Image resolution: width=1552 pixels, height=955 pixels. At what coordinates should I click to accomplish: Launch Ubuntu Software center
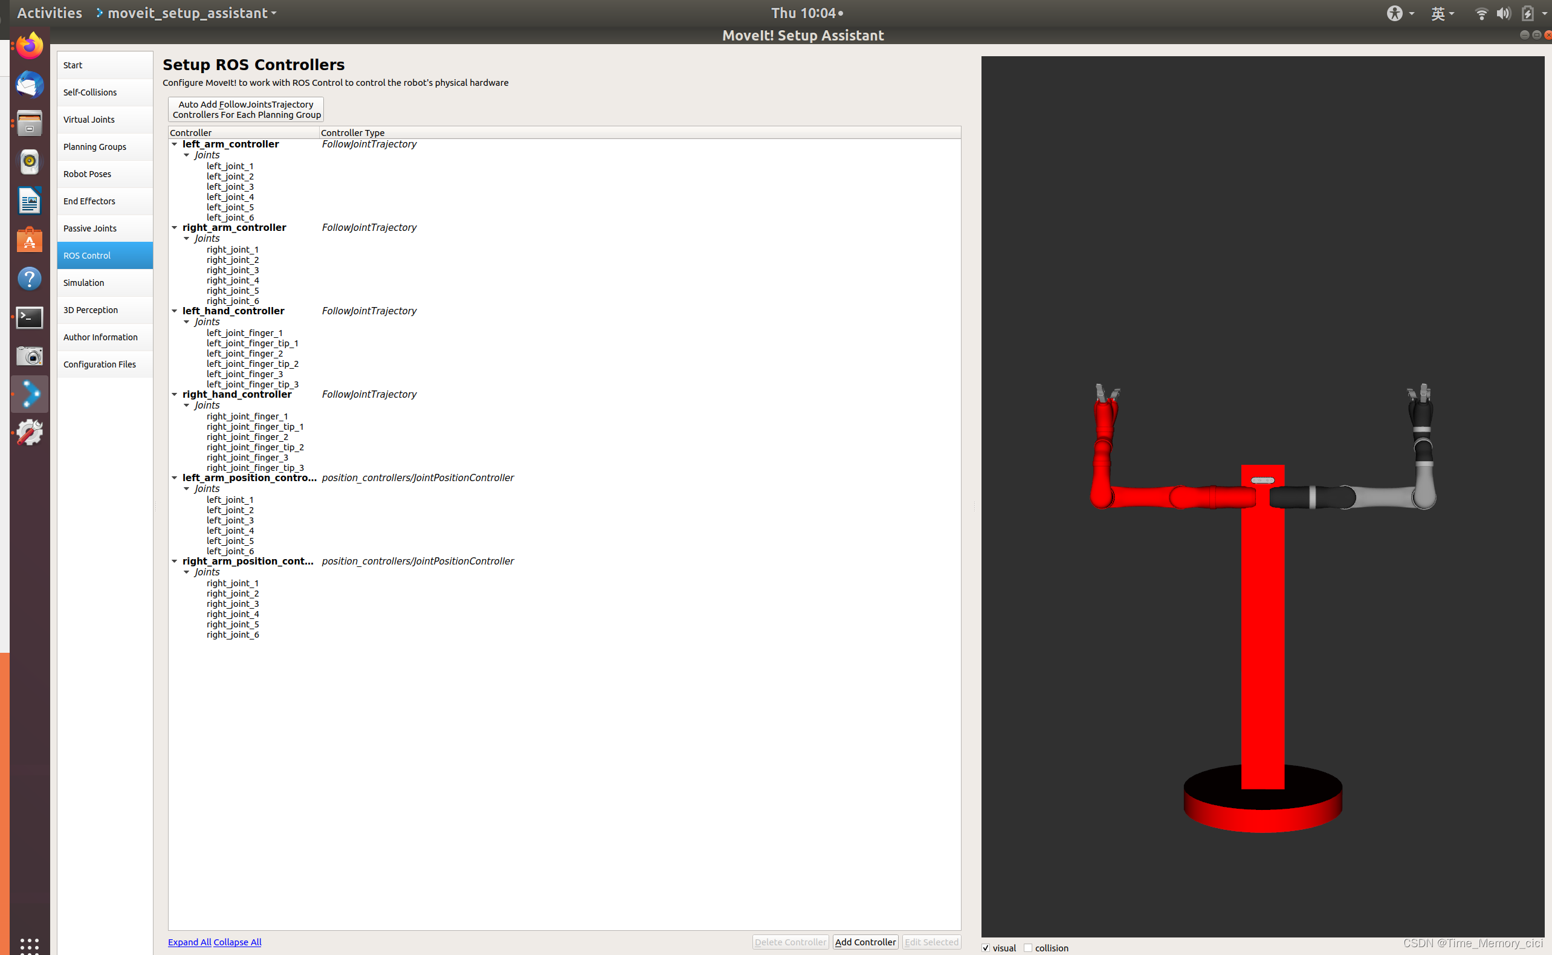pos(30,240)
